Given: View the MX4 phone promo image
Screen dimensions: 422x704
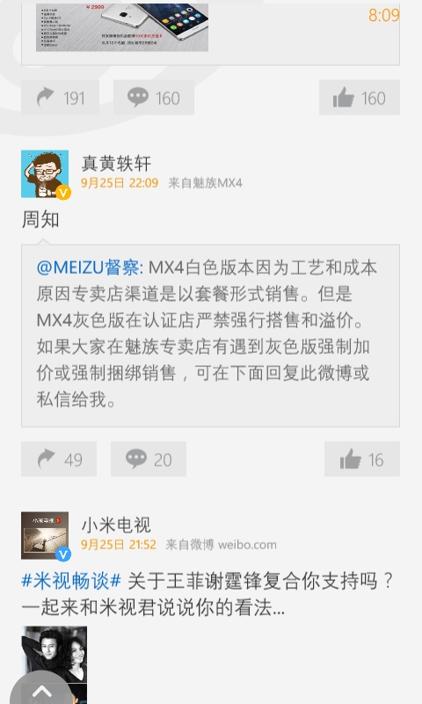Looking at the screenshot, I should 122,27.
